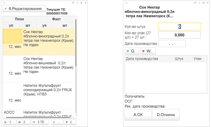Maximize the right window
Viewport: 211px width, 127px height.
tap(204, 3)
